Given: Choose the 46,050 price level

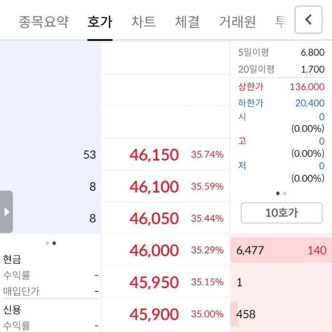Looking at the screenshot, I should pos(154,219).
